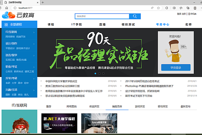Open the 全部课程 menu header
202x135 pixels.
pyautogui.click(x=20, y=24)
